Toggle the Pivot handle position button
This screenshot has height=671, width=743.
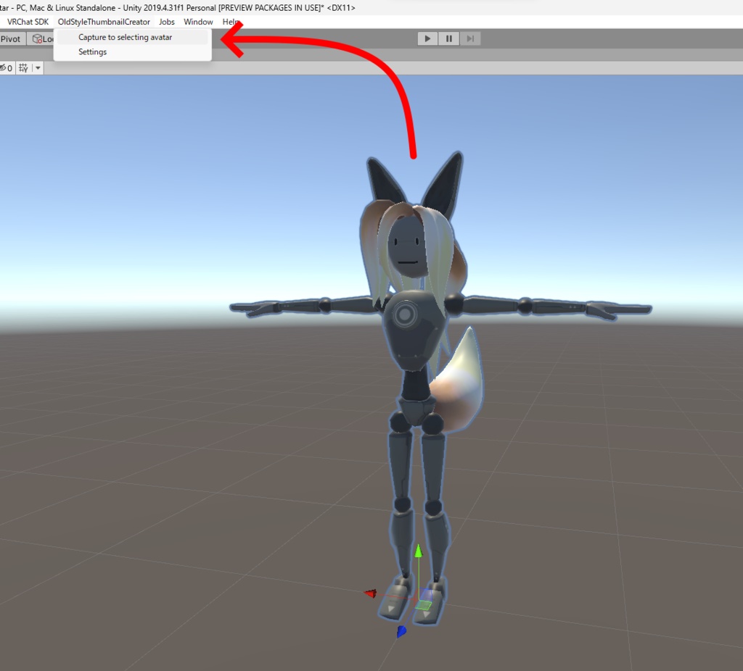(x=11, y=38)
